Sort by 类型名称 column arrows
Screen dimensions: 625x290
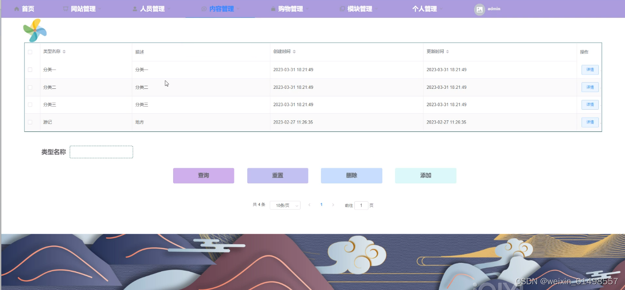point(64,52)
